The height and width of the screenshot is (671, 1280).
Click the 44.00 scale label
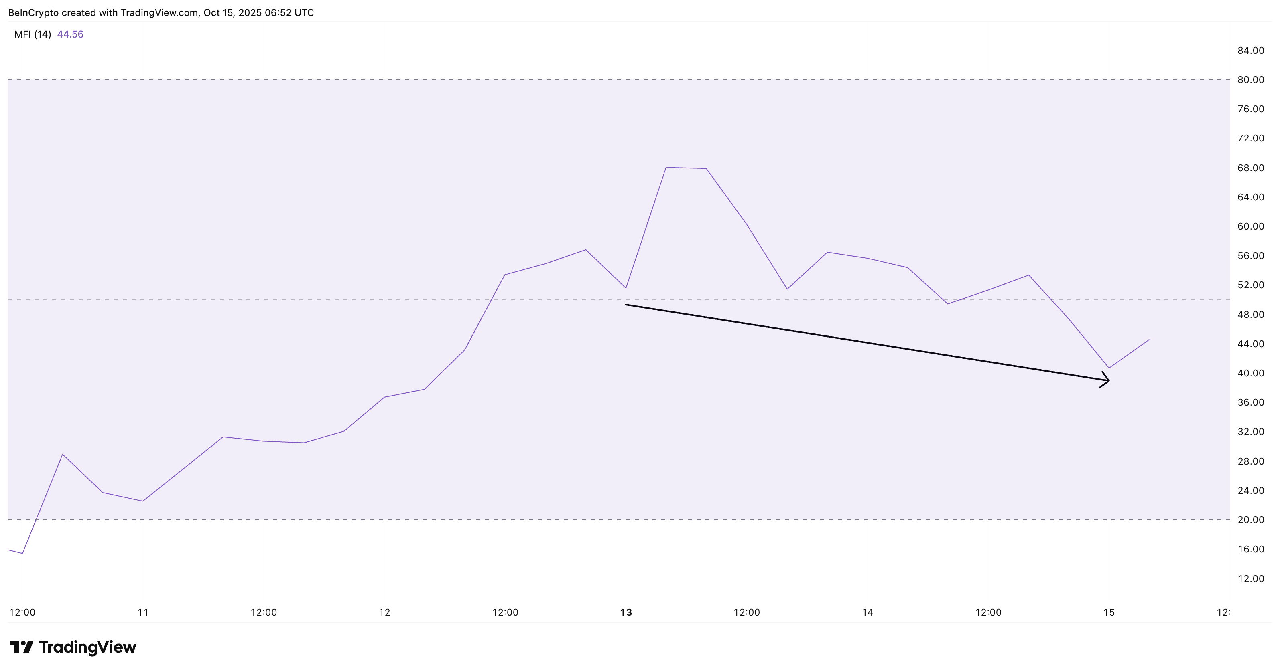click(1251, 344)
